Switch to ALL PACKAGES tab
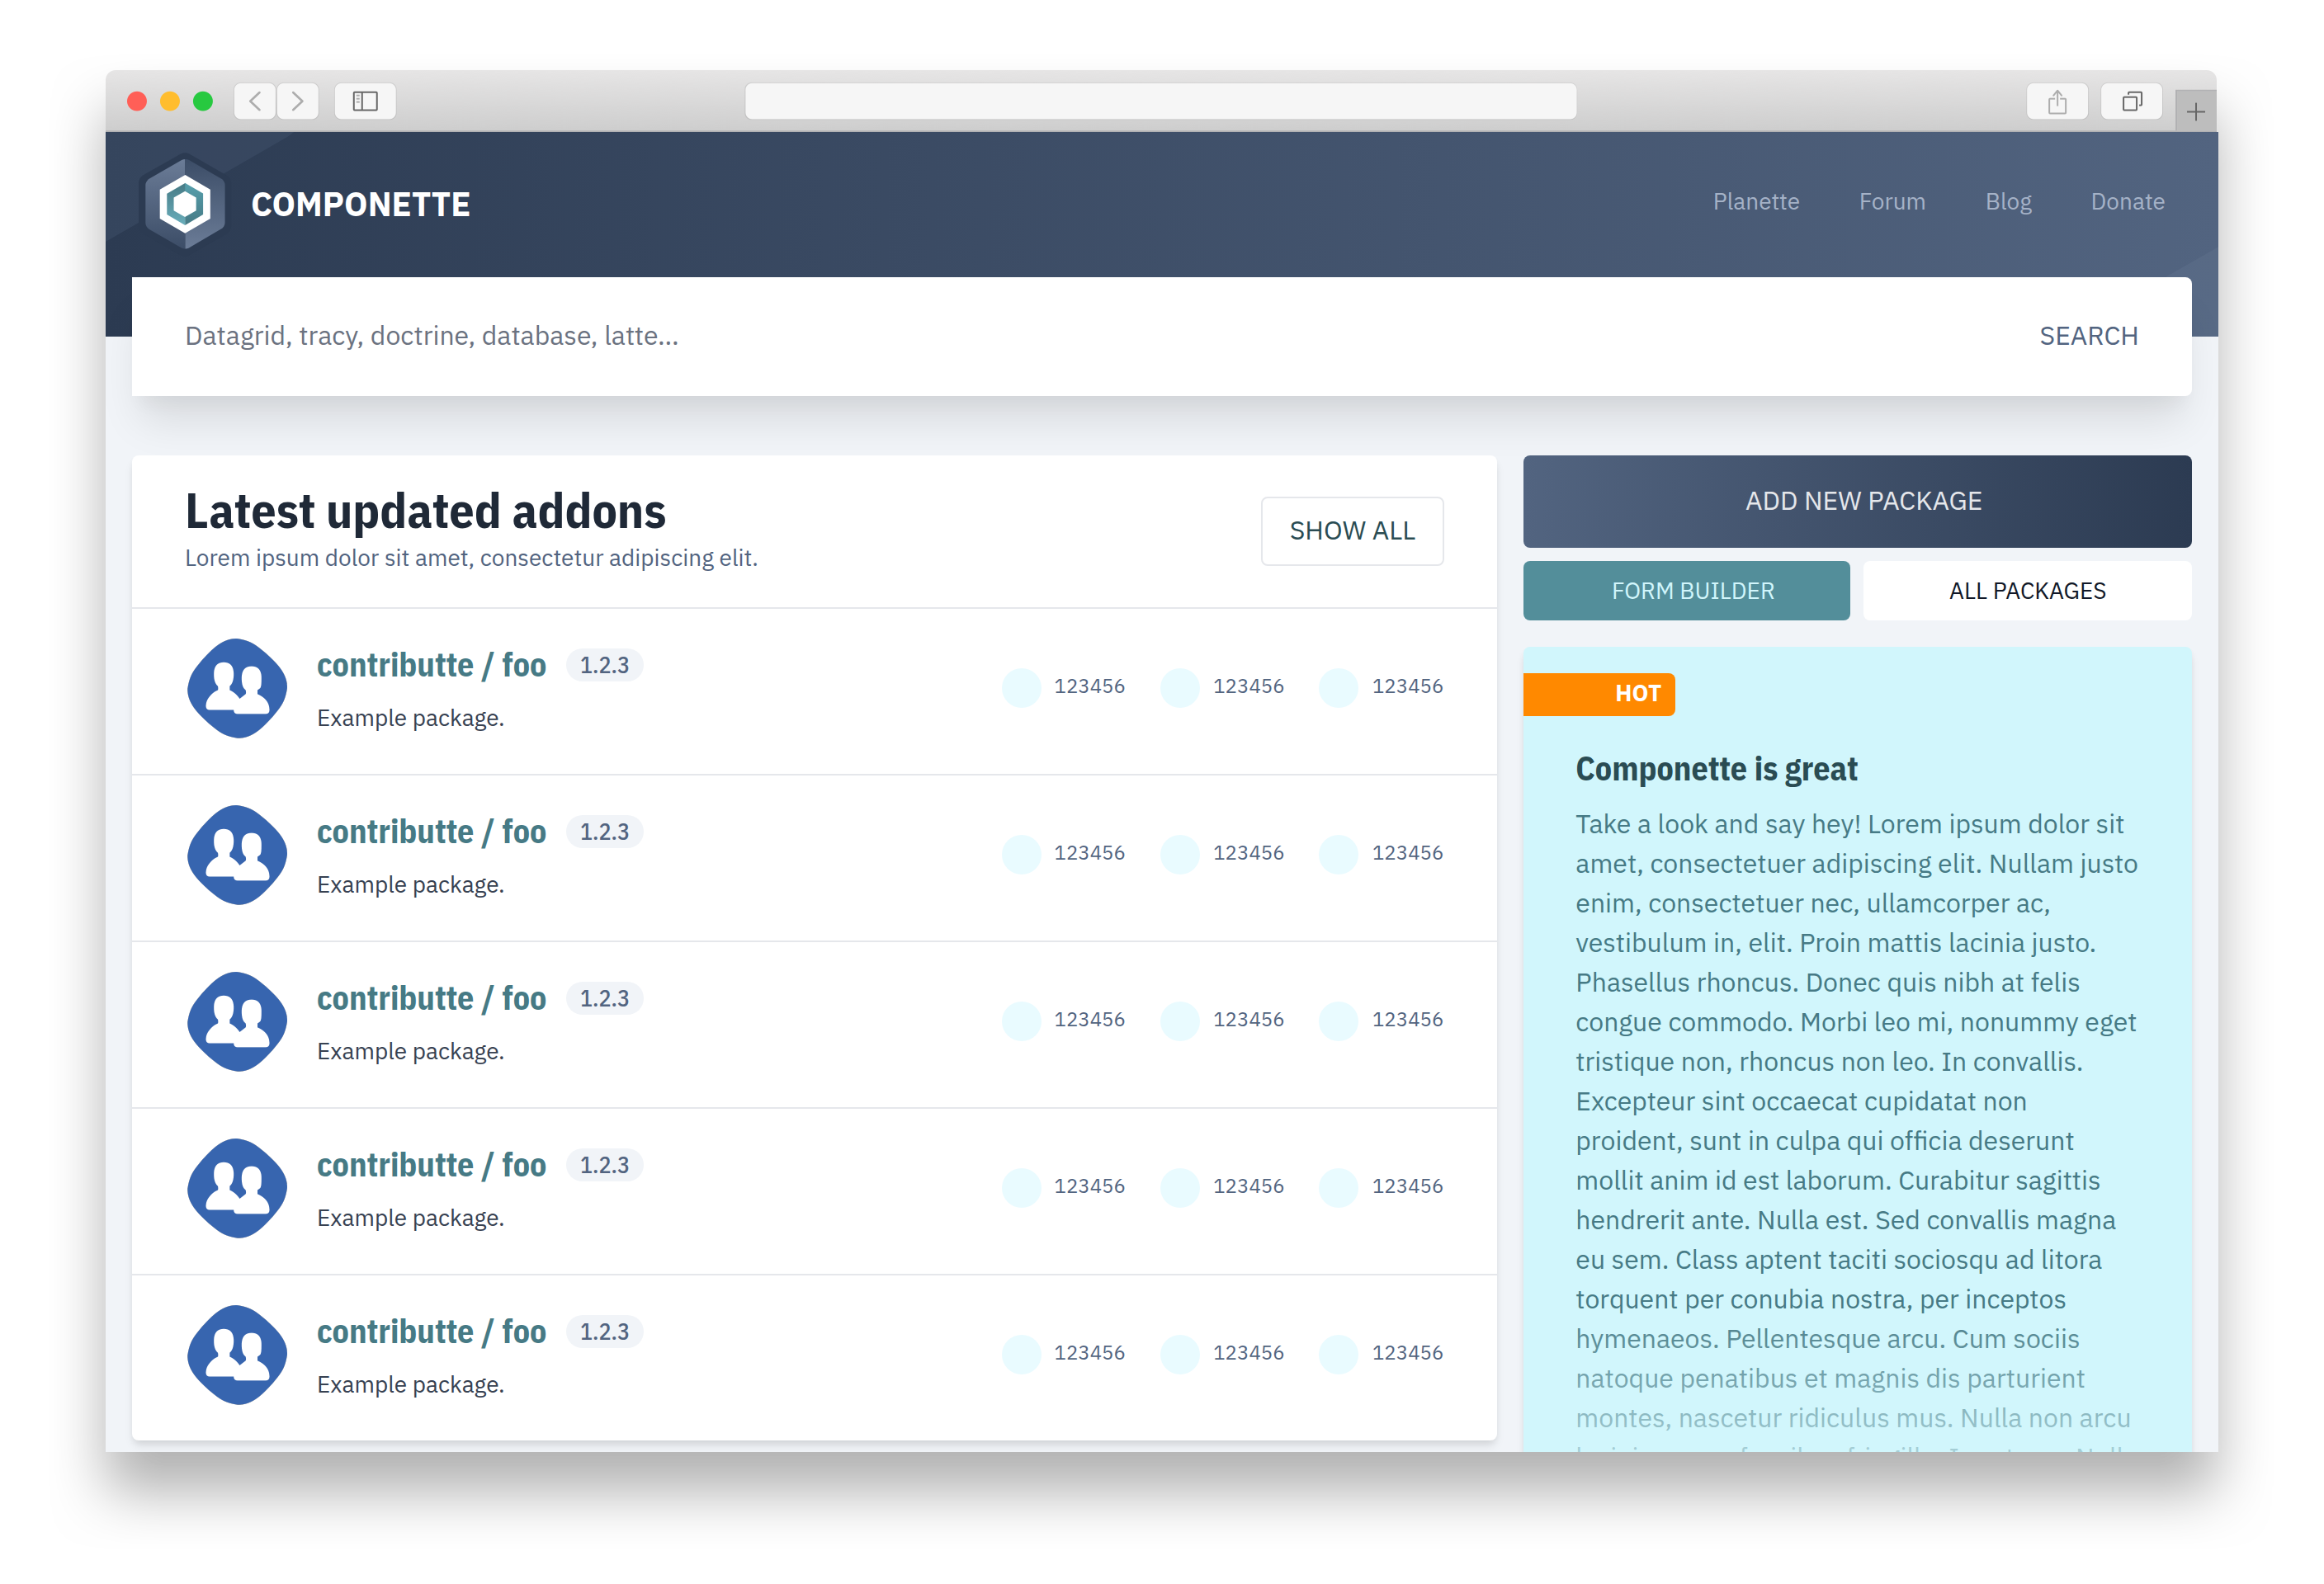2324x1584 pixels. [2026, 591]
